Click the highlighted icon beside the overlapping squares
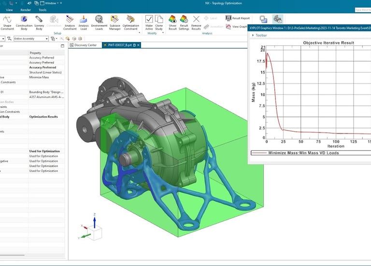The height and width of the screenshot is (266, 371). (x=278, y=19)
